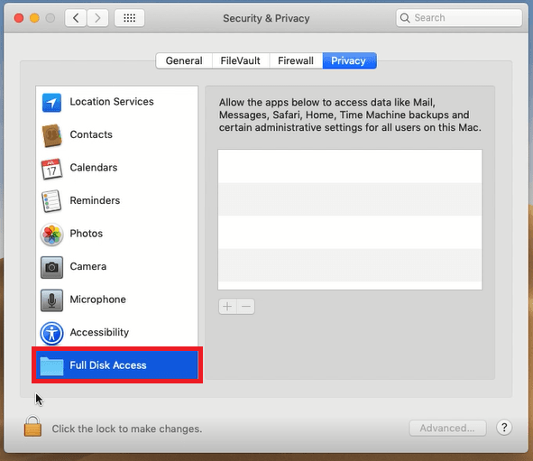The width and height of the screenshot is (533, 461).
Task: Select Location Services label in list
Action: tap(112, 102)
